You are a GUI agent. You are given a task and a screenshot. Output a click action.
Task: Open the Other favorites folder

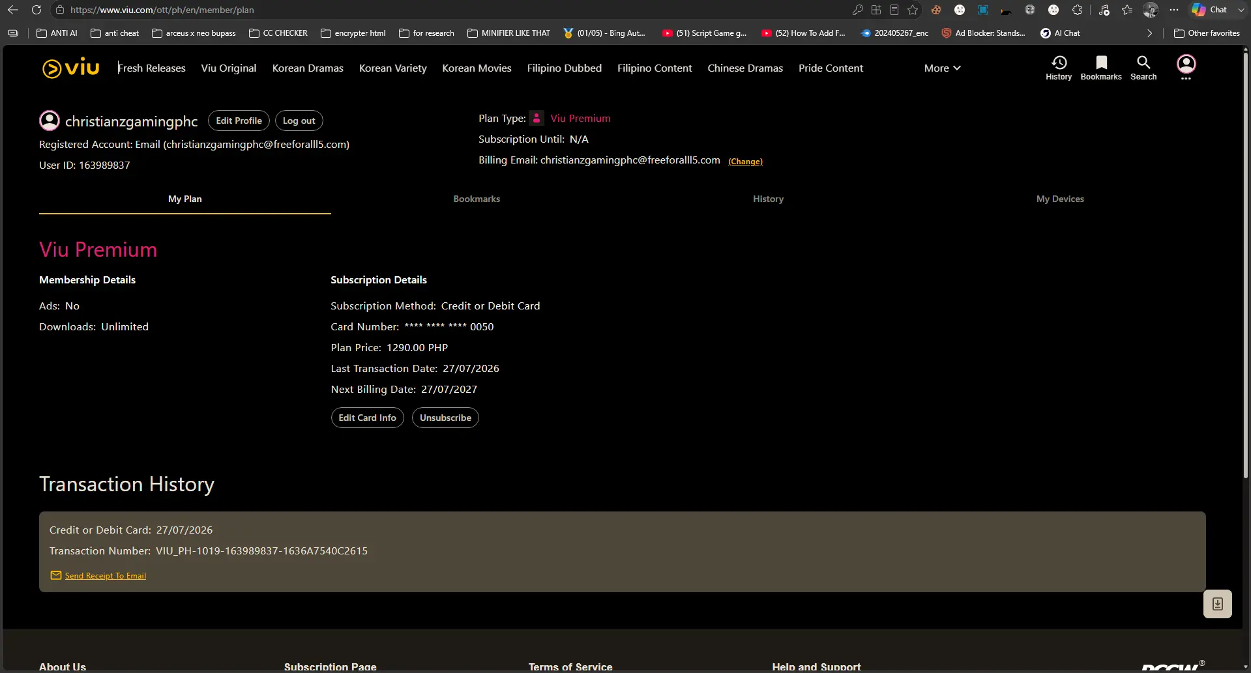tap(1207, 33)
